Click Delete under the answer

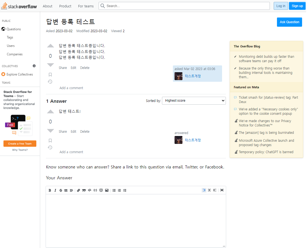85,132
